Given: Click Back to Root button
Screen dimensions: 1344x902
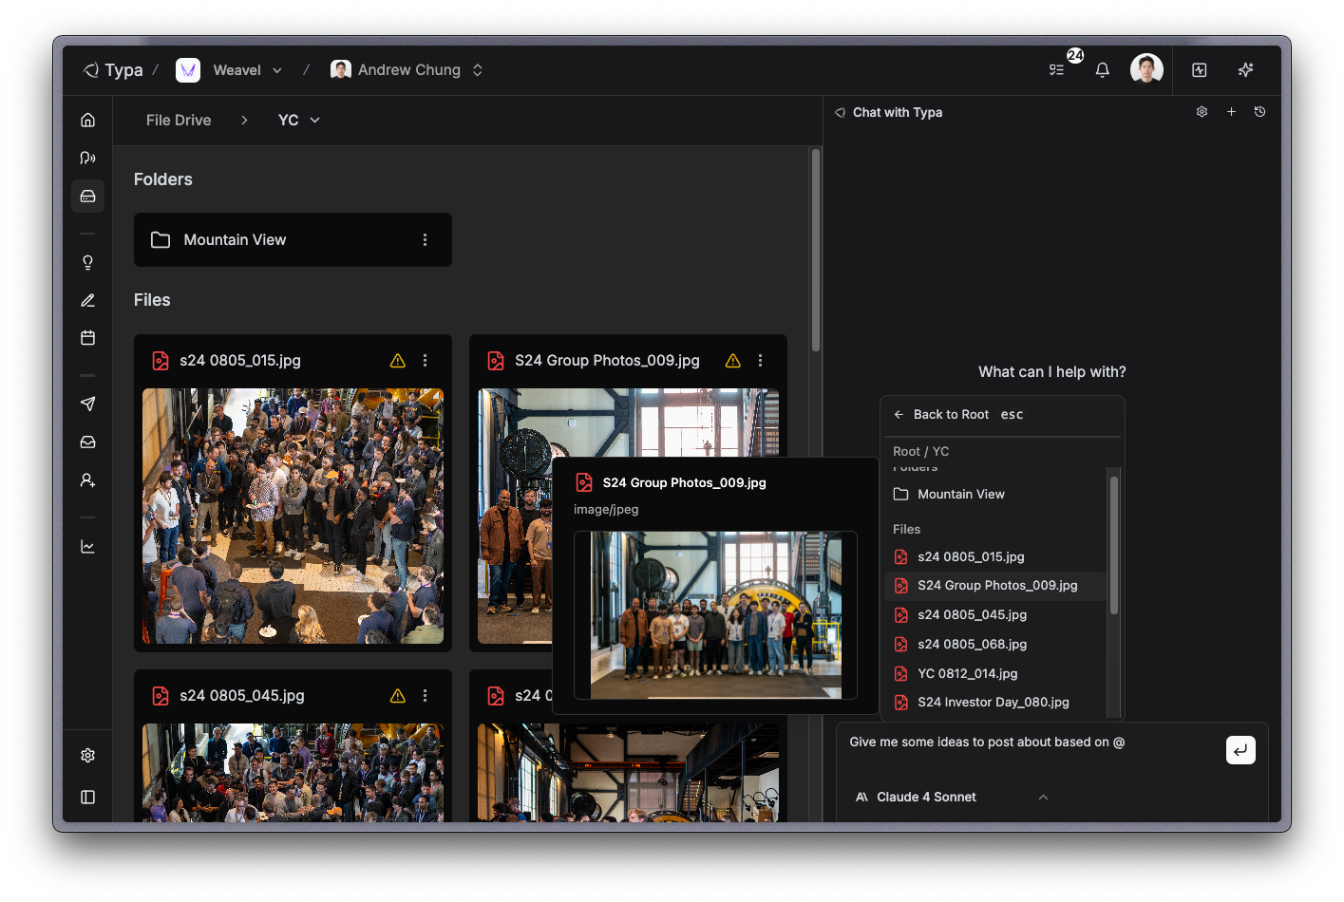Looking at the screenshot, I should (951, 415).
